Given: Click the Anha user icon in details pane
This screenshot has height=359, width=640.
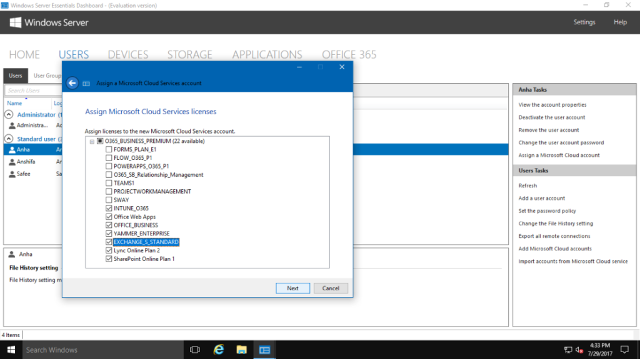Looking at the screenshot, I should point(12,255).
